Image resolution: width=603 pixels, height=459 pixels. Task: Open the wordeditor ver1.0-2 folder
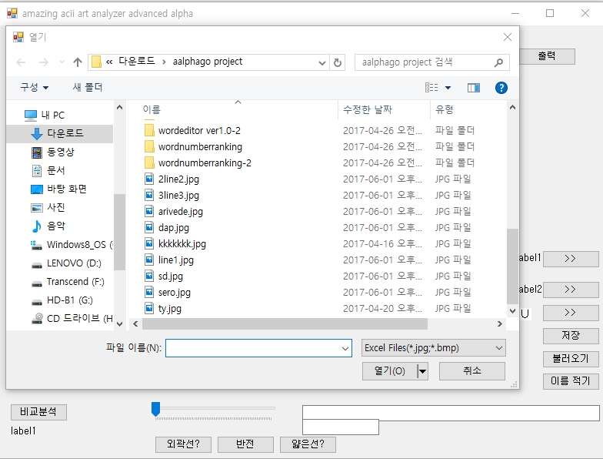point(199,131)
